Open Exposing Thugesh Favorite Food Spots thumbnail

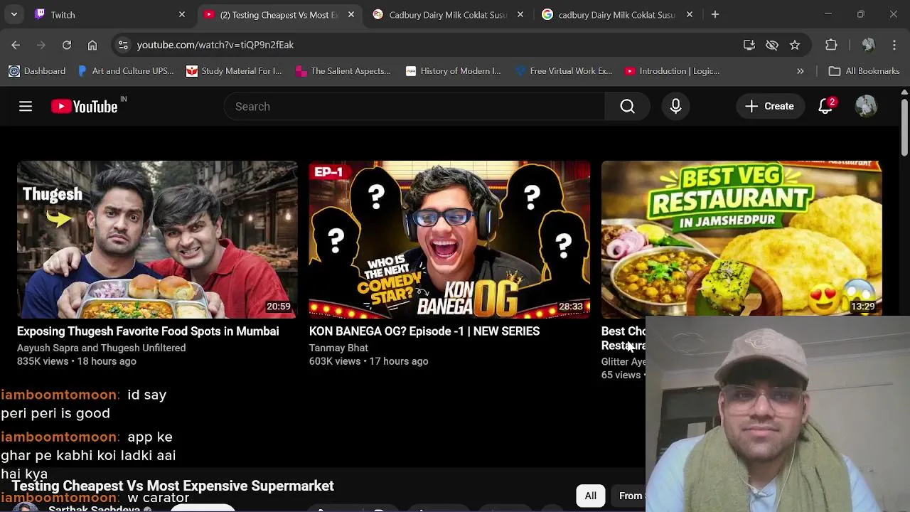tap(157, 240)
